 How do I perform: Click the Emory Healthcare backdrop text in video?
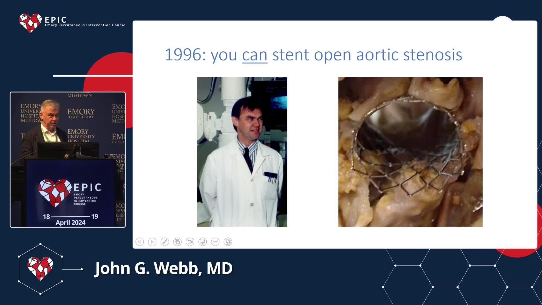click(81, 113)
